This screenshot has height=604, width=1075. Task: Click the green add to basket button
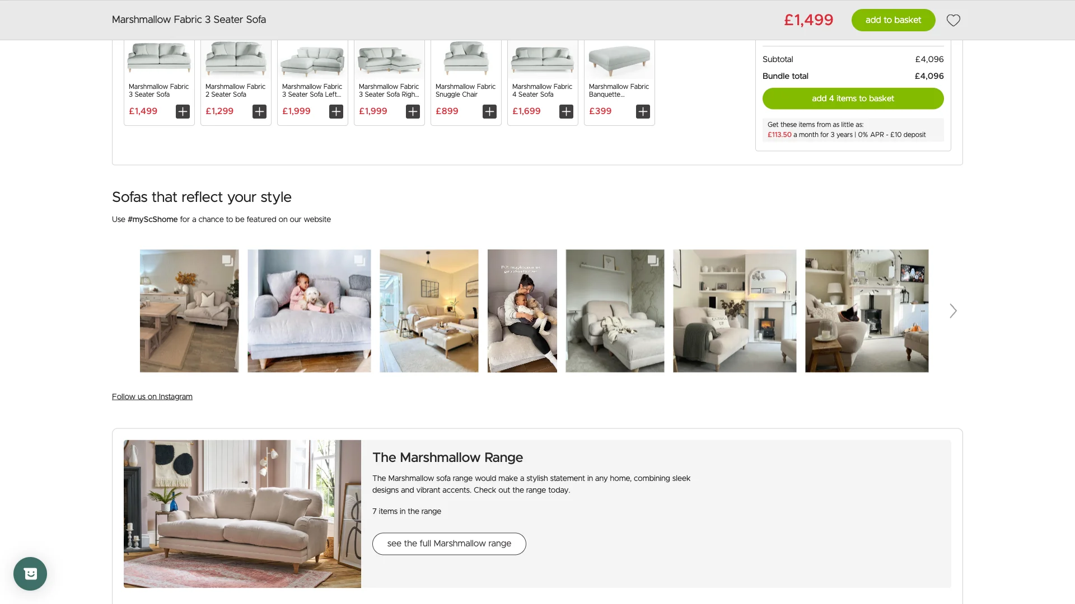(893, 20)
